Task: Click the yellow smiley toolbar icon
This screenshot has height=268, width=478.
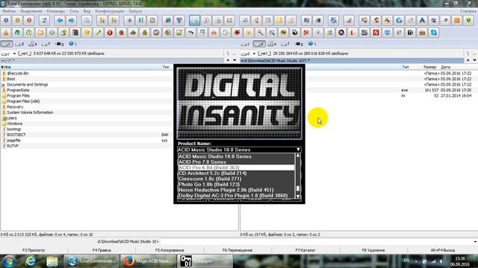Action: tap(87, 33)
